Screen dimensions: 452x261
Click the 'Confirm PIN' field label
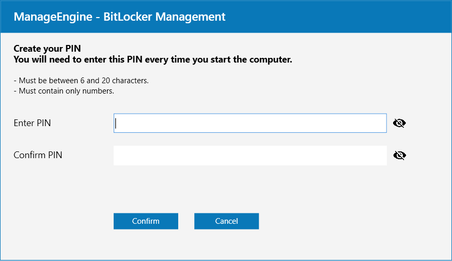click(x=38, y=155)
